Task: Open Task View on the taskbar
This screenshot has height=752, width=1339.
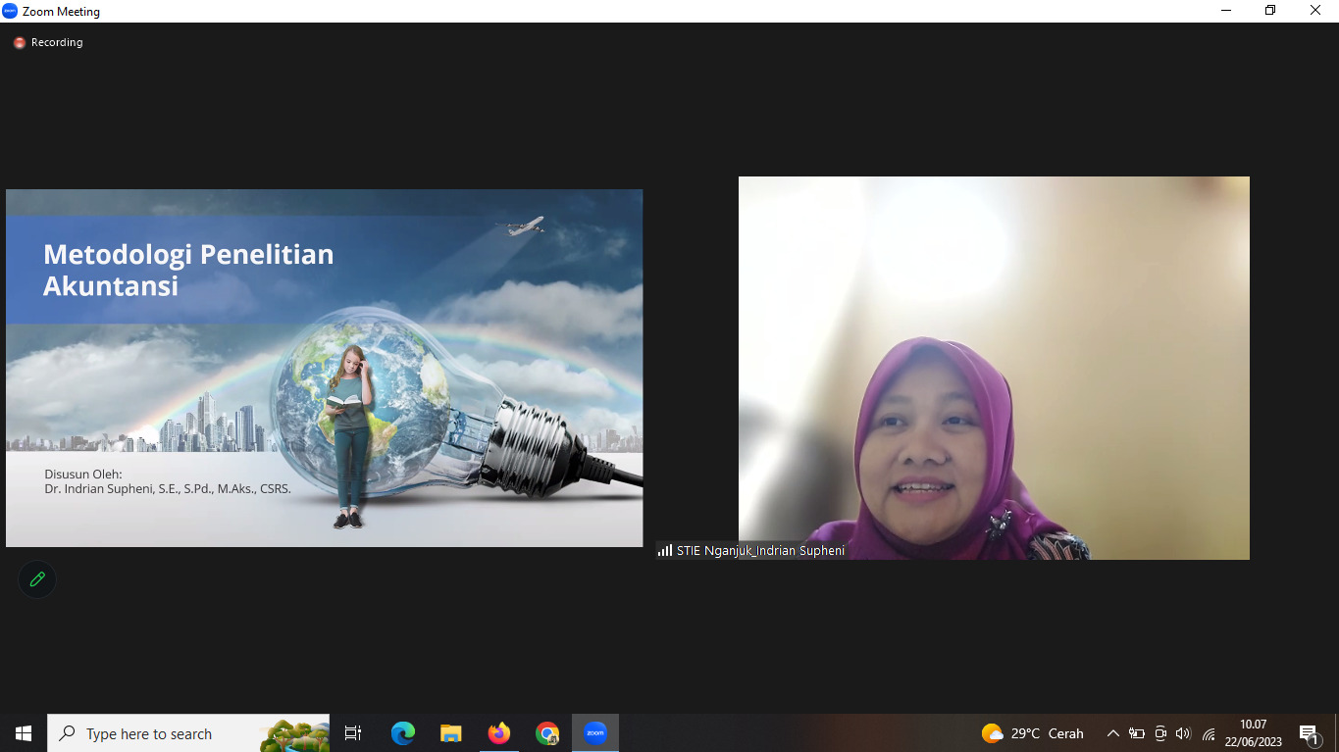Action: (x=353, y=733)
